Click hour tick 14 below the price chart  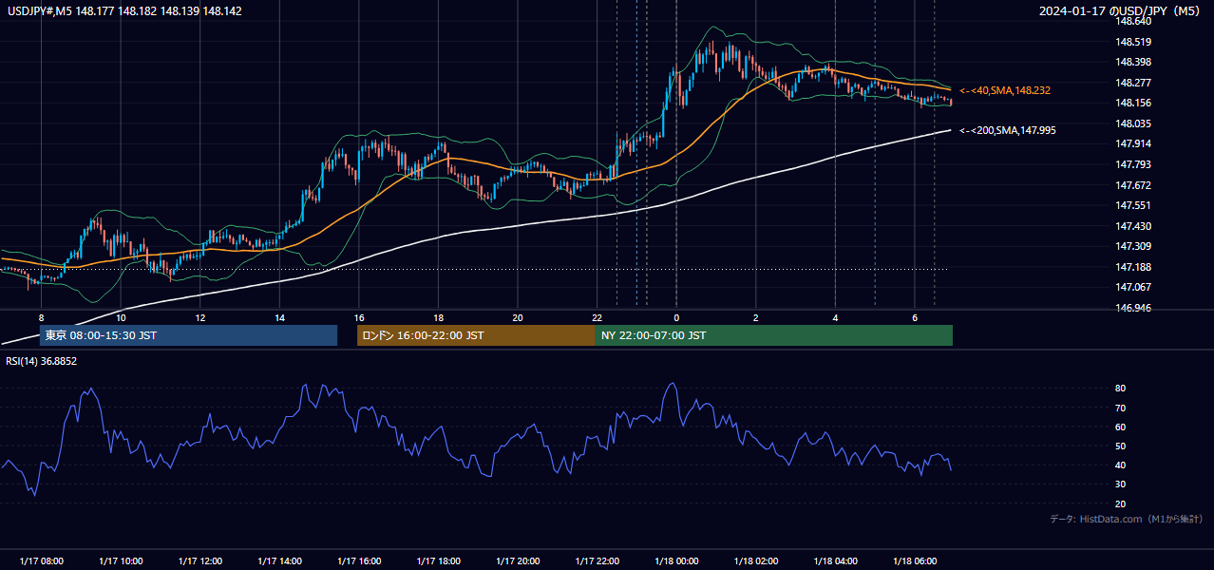click(279, 317)
